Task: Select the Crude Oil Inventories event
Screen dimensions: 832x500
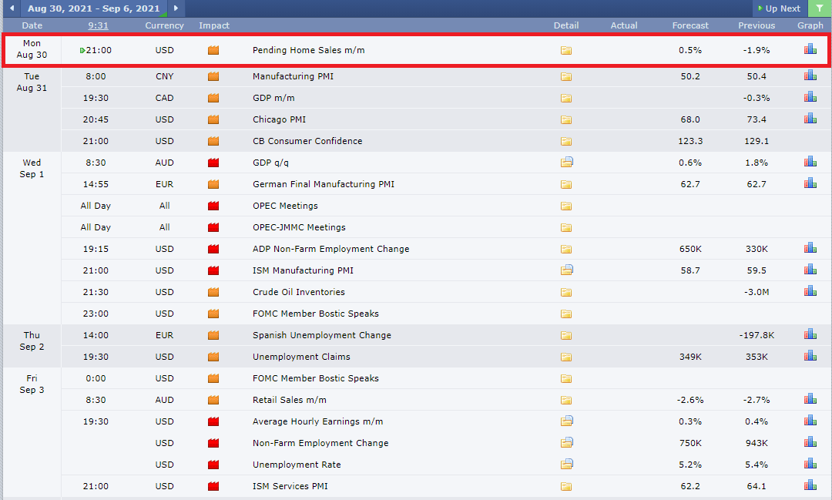Action: pyautogui.click(x=298, y=292)
